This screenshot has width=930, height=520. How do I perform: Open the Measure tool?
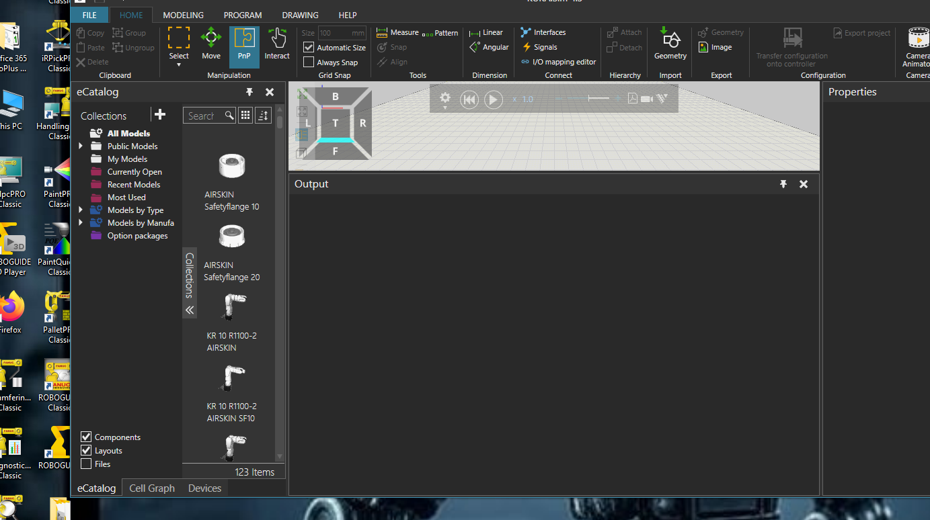pos(397,32)
